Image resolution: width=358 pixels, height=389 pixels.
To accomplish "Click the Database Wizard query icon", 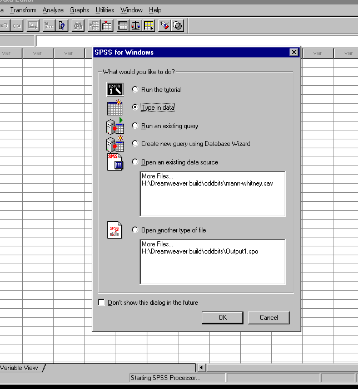I will click(115, 144).
